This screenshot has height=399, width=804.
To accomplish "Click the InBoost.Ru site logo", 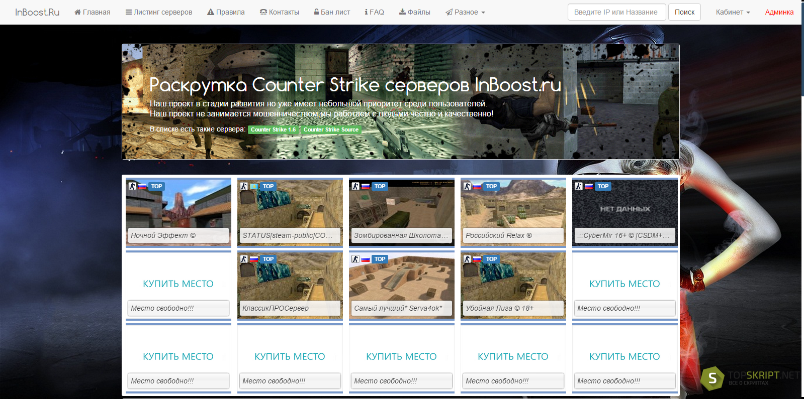I will click(x=37, y=12).
